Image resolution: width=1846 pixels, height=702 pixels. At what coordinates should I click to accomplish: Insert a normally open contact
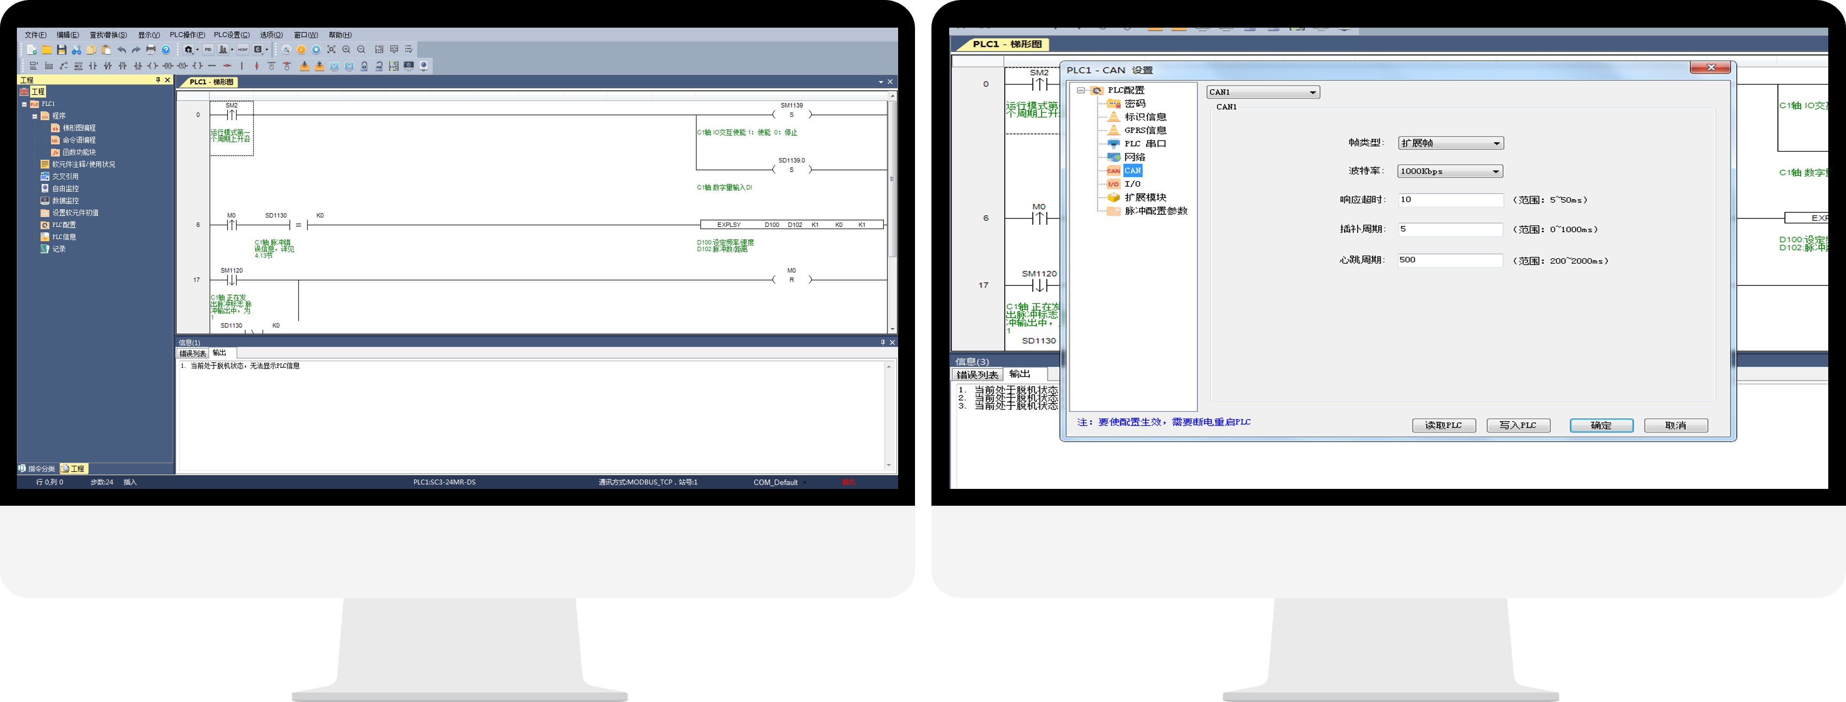[x=93, y=66]
